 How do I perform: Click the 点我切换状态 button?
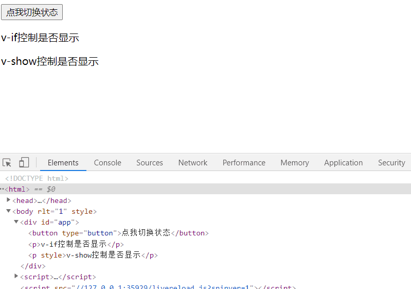[32, 12]
